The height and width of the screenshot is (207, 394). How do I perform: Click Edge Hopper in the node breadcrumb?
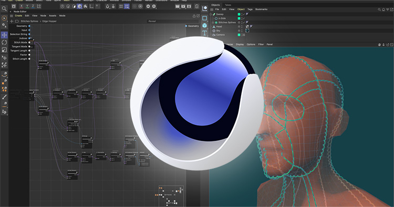(49, 22)
